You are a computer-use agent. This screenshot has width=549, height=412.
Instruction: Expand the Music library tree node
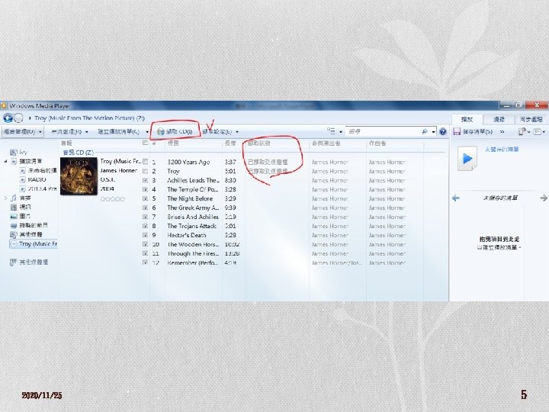5,198
